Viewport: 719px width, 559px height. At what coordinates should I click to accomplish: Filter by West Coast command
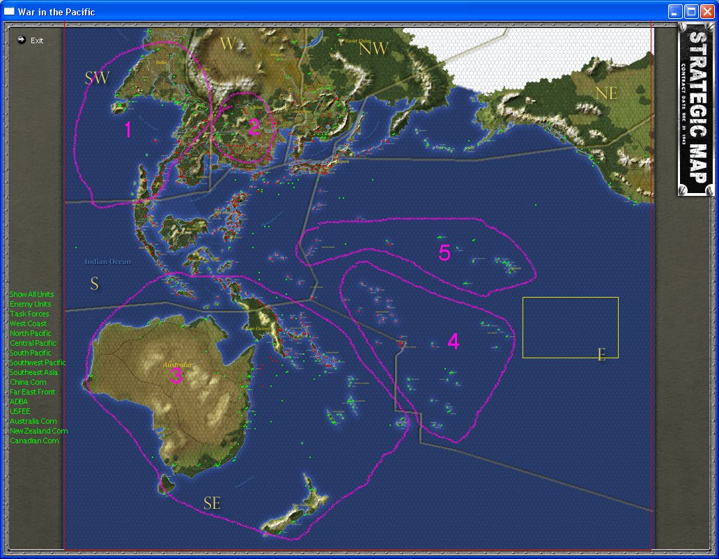coord(28,323)
